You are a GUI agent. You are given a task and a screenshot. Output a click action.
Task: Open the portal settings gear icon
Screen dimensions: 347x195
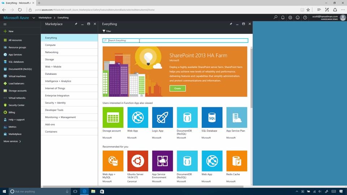(290, 17)
